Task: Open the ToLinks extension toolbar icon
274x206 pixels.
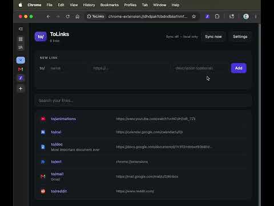Action: [x=207, y=17]
